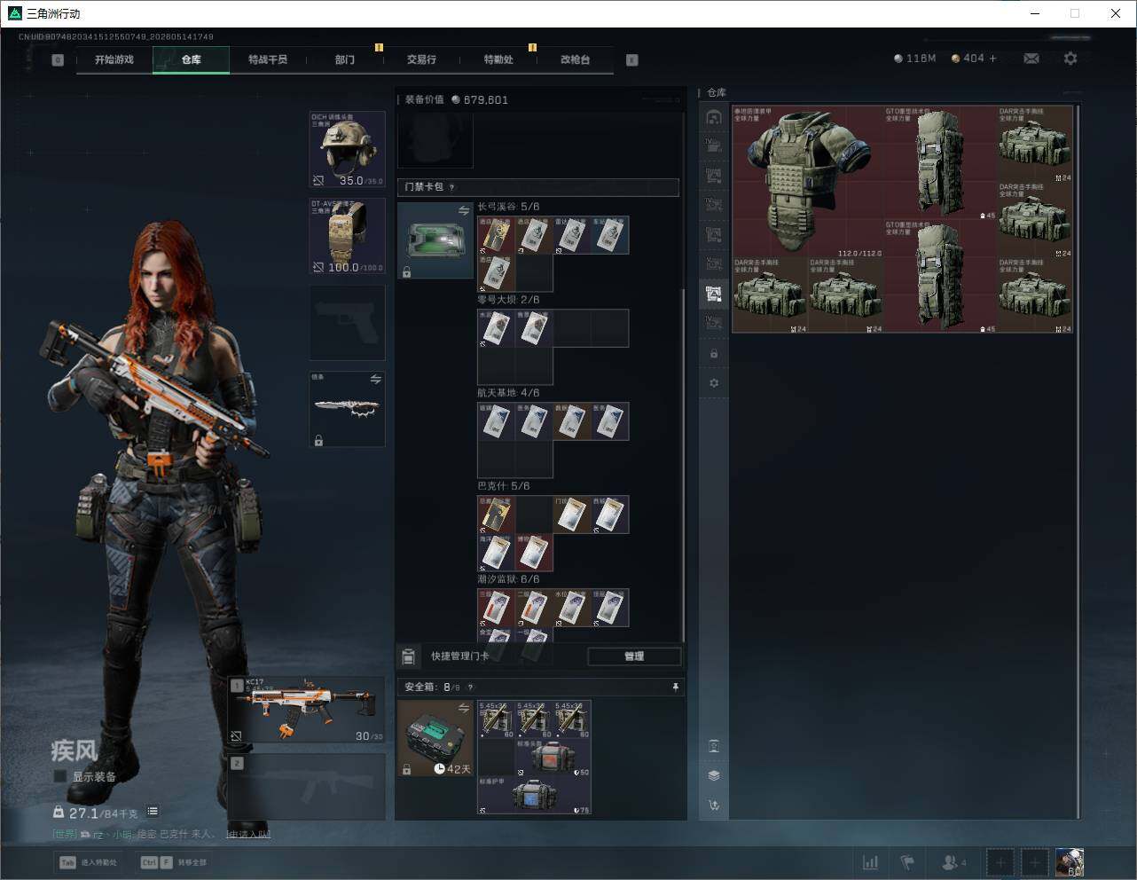Select the upper GTO backpack in the warehouse

(940, 163)
